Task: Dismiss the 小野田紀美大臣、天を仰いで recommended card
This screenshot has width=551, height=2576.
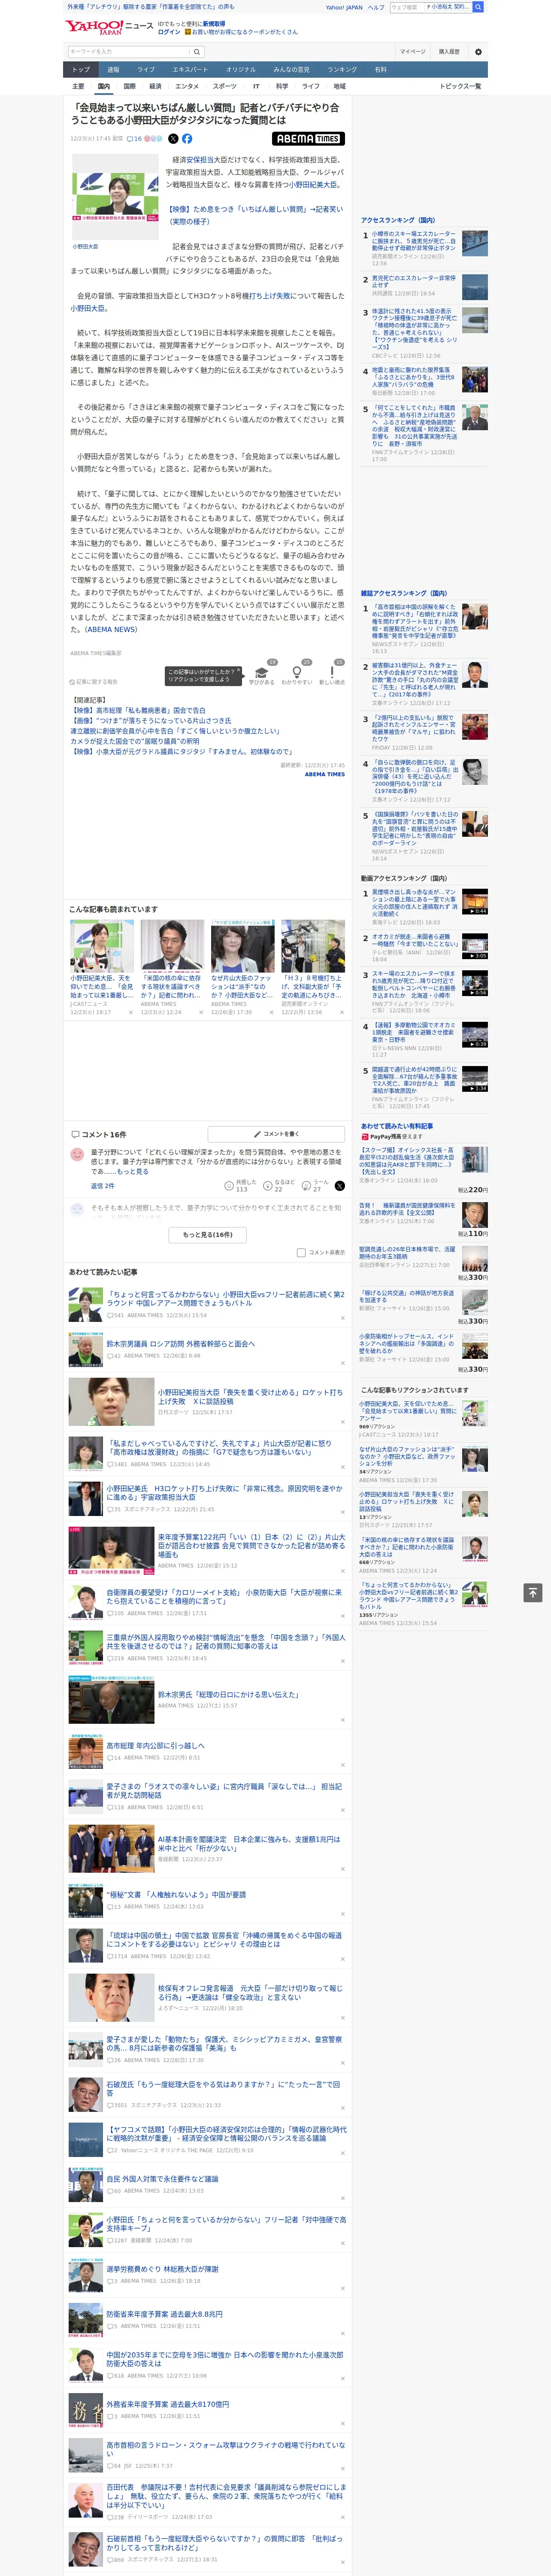Action: coord(130,1012)
